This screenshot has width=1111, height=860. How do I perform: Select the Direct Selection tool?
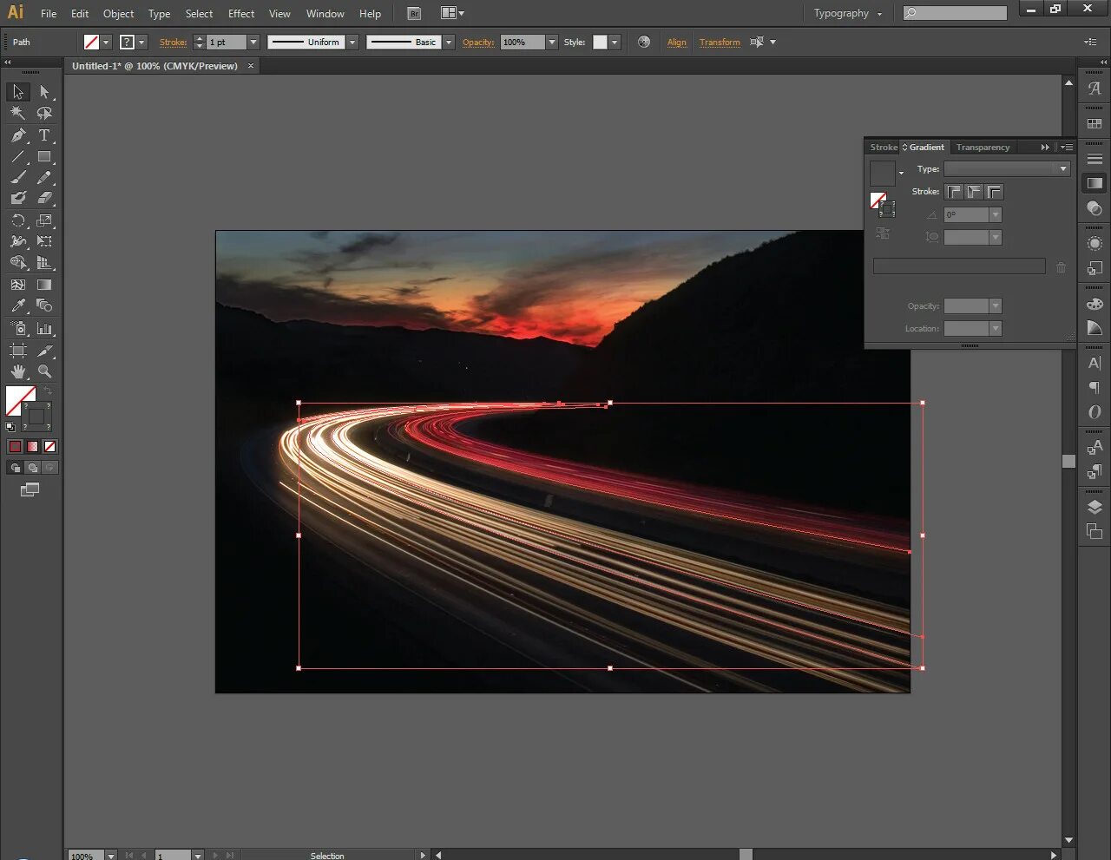click(x=44, y=91)
